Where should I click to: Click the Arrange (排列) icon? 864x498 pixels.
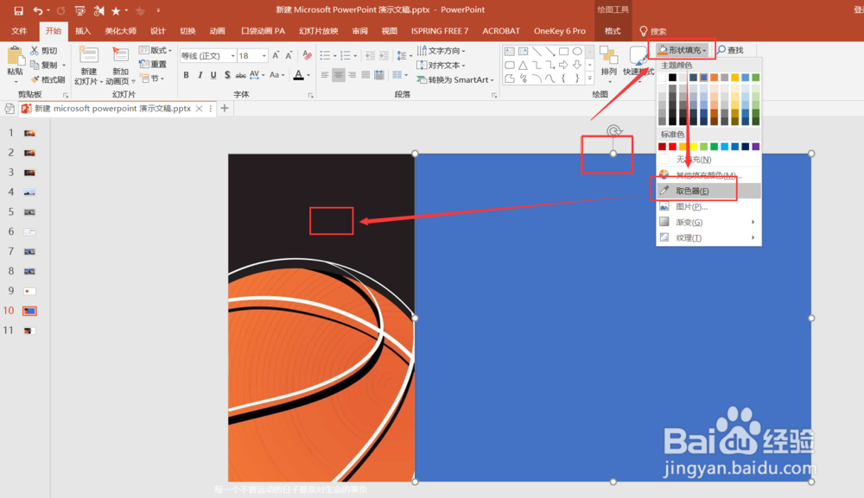609,55
